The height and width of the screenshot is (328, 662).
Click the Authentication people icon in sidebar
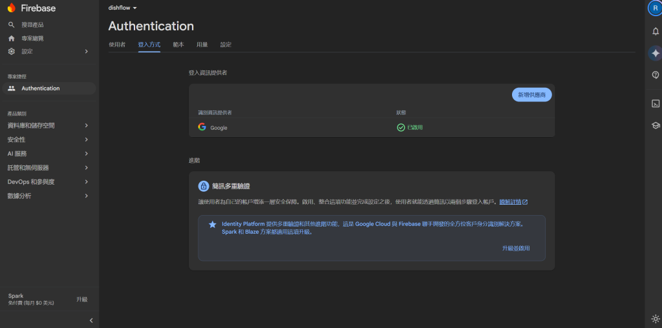coord(12,88)
